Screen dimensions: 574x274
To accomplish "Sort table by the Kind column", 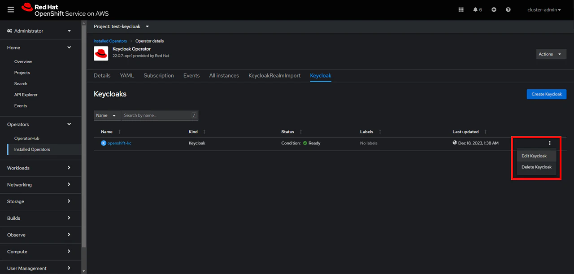I will tap(197, 132).
